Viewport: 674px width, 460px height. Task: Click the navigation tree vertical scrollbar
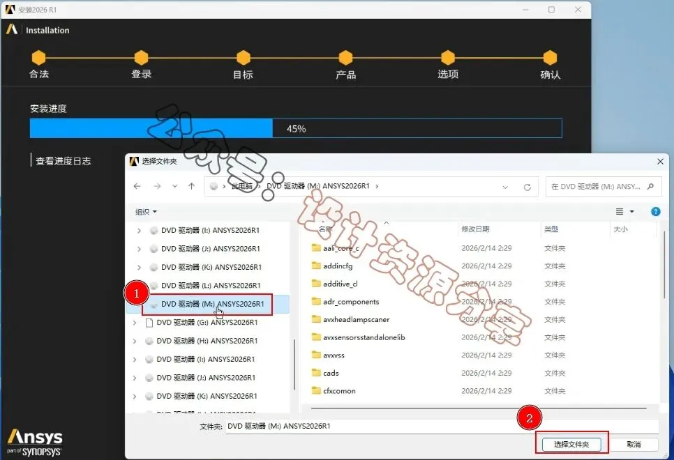pyautogui.click(x=294, y=365)
